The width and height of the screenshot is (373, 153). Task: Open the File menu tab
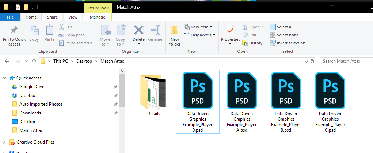(10, 17)
